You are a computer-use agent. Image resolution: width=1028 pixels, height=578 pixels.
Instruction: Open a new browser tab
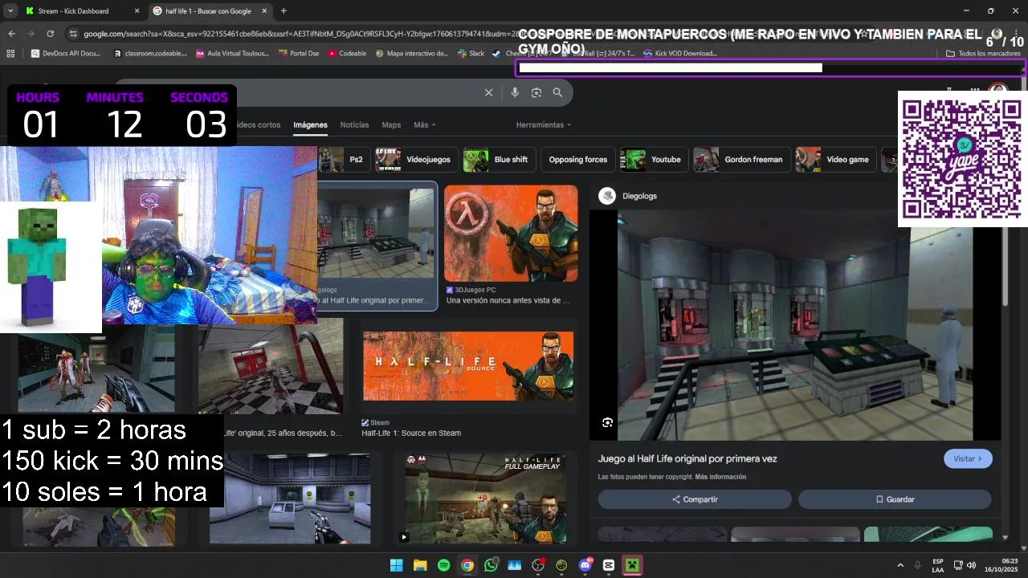[x=284, y=11]
